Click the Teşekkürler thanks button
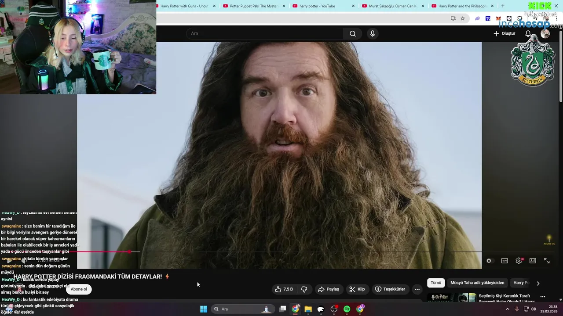 [x=390, y=289]
